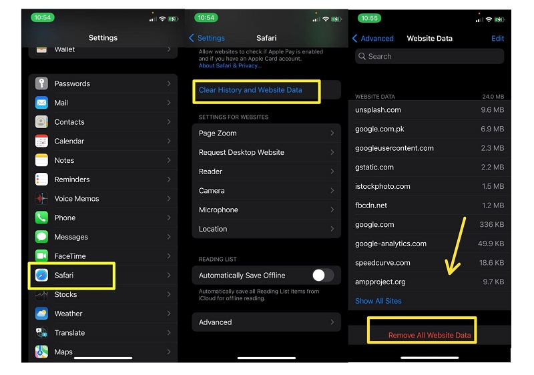Screen dimensions: 534x375
Task: Open Camera settings chevron
Action: click(332, 191)
